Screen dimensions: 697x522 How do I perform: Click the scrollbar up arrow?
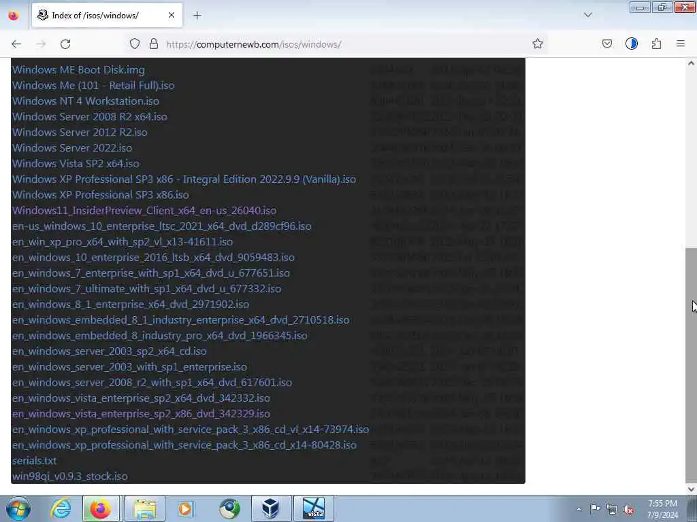point(691,63)
